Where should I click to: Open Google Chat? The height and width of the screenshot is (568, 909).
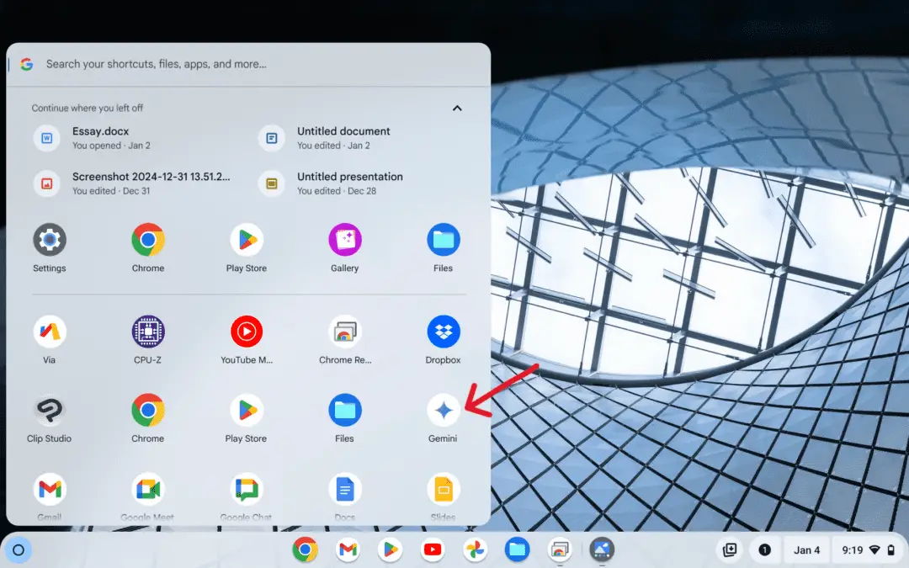tap(246, 488)
